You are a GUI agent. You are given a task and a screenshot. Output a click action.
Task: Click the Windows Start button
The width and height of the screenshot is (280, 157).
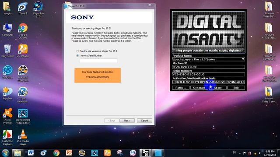coord(5,153)
